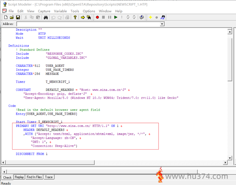Click the CONSTANT DEFAULT_HEADERS definition line
The image size is (236, 185).
[x=73, y=90]
